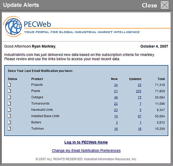Open Change my Email Notification Preferences
This screenshot has width=173, height=166.
86,151
